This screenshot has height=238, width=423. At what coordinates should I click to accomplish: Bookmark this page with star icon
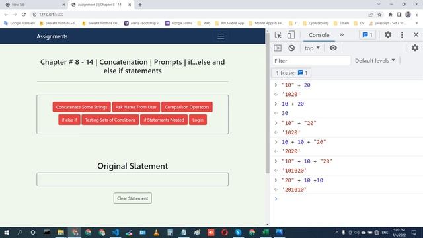pyautogui.click(x=379, y=15)
